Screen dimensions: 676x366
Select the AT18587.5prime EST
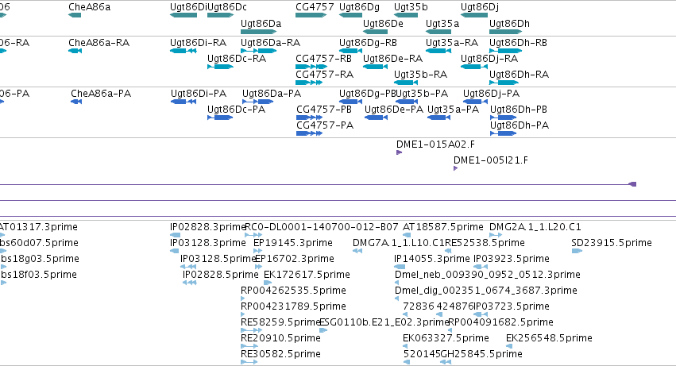406,235
